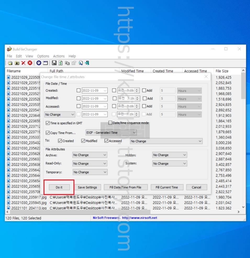Click file icon of 20221030_235917.jpg row
Viewport: 250px width, 258px height.
coord(9,197)
